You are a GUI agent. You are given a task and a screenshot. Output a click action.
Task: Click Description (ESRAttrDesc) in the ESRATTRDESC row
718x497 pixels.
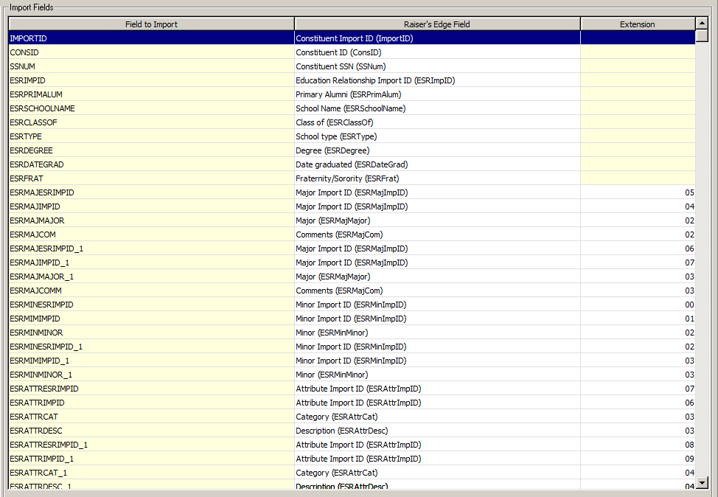tap(437, 431)
